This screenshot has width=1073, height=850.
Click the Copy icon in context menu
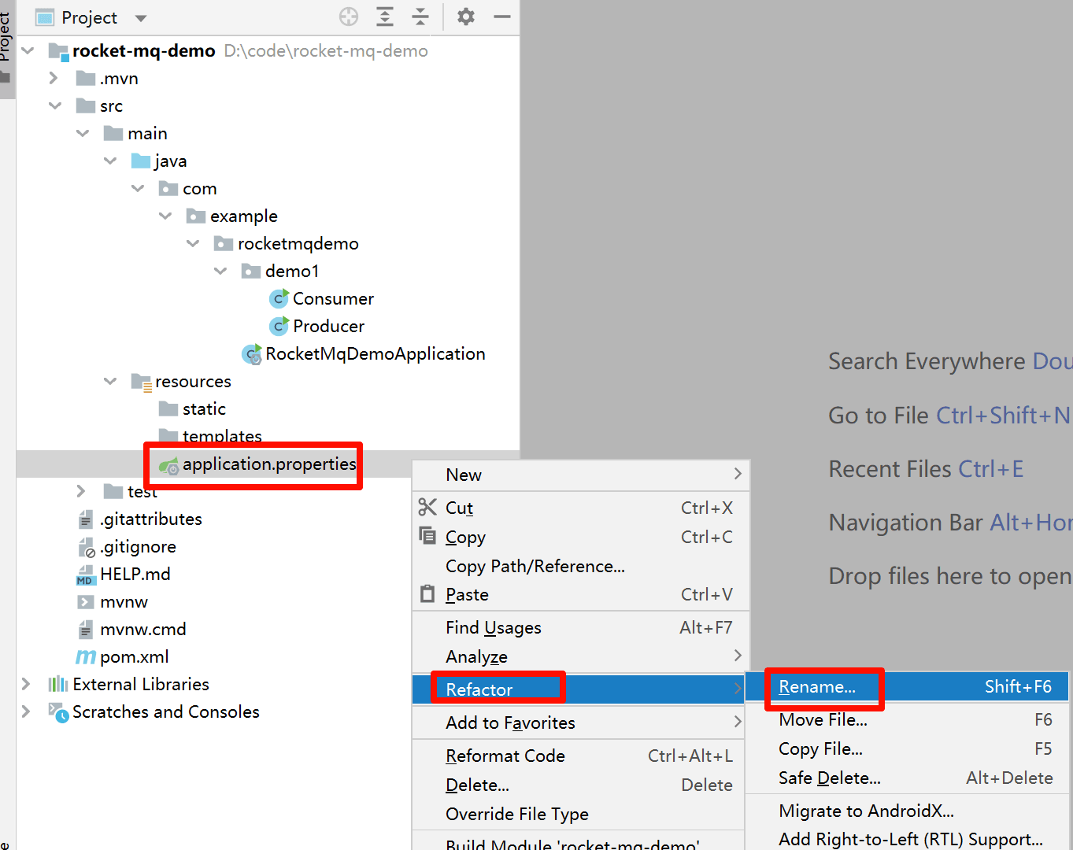[427, 536]
